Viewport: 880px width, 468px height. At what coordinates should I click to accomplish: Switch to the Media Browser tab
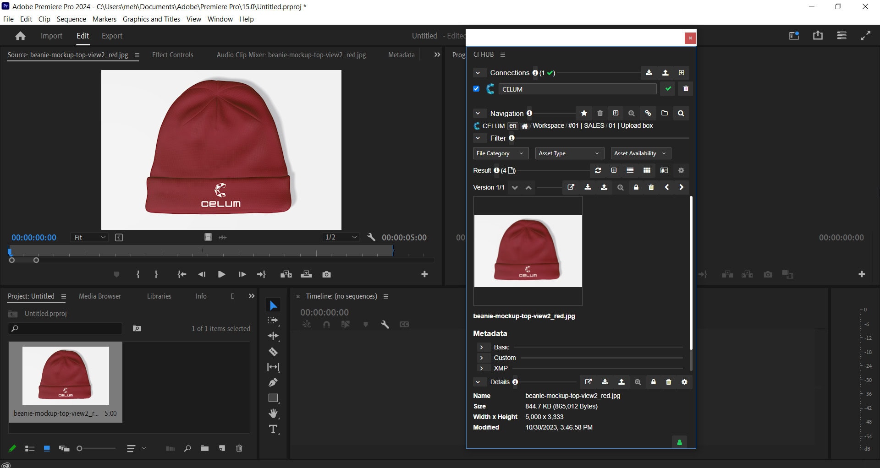click(100, 296)
